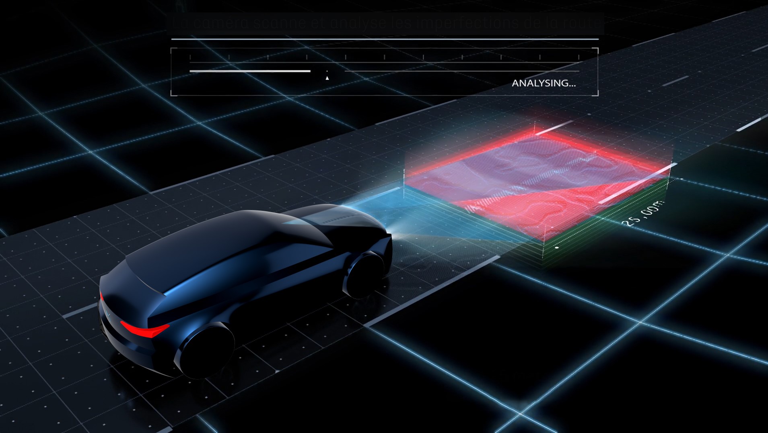Click the tick-mark ruler scale in the HUD
Screen dimensions: 768x433
[384, 57]
